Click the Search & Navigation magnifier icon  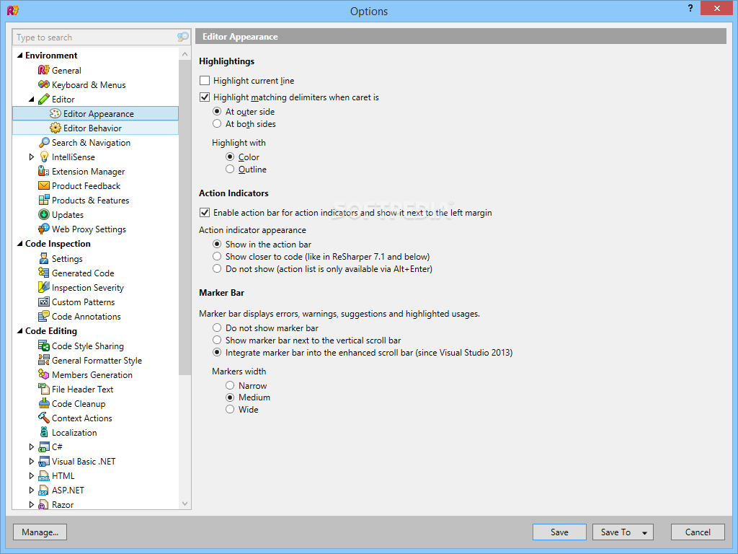pyautogui.click(x=44, y=143)
